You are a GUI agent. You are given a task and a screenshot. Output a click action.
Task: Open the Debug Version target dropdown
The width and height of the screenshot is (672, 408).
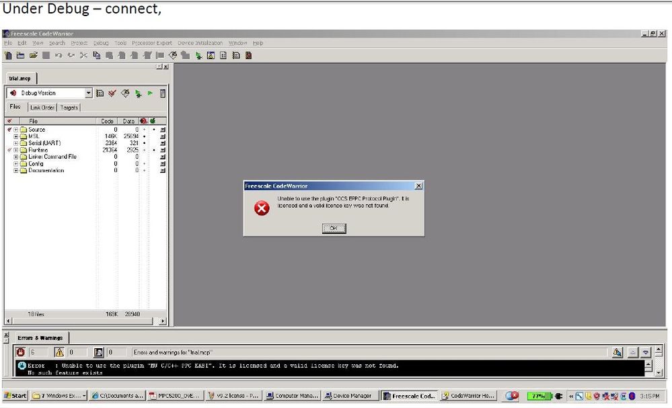88,93
